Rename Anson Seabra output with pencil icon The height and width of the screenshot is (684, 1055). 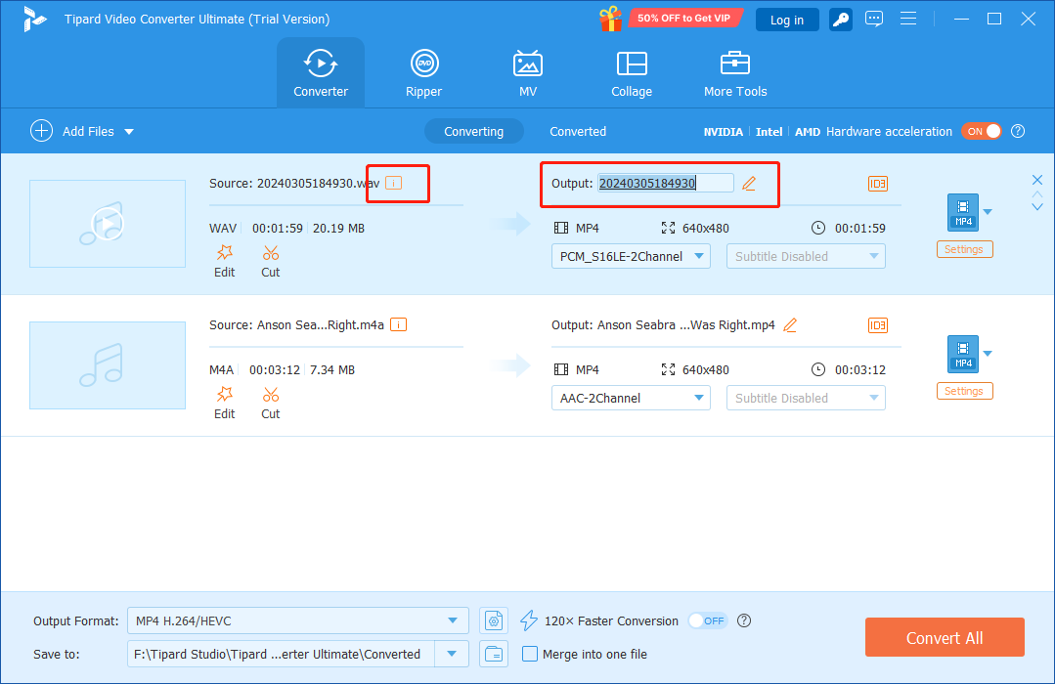click(790, 324)
